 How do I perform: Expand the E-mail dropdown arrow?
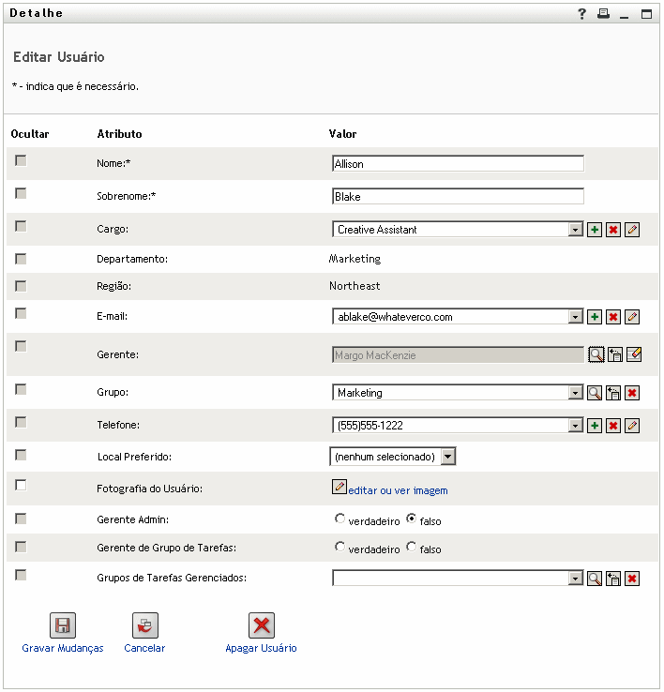point(575,317)
